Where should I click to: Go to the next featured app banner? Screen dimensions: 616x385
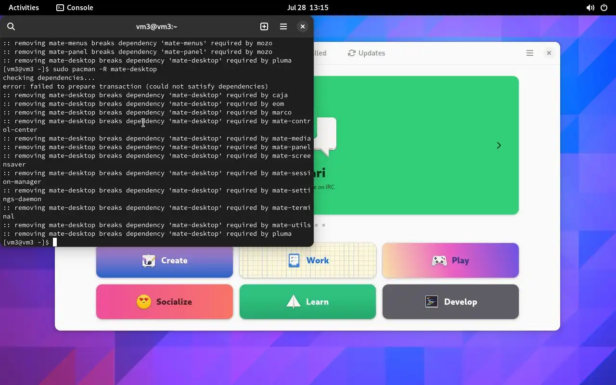click(499, 145)
